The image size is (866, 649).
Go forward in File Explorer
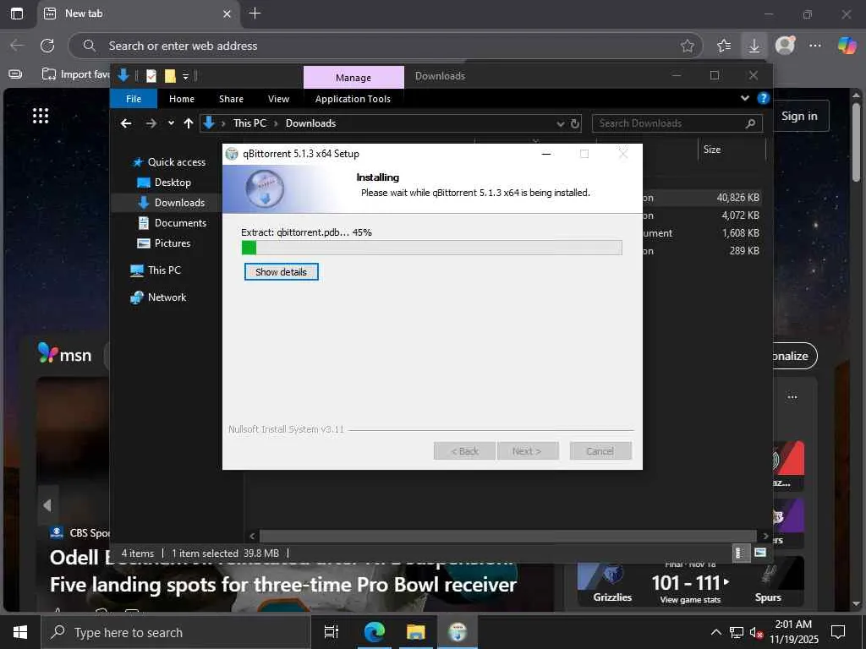click(x=151, y=123)
